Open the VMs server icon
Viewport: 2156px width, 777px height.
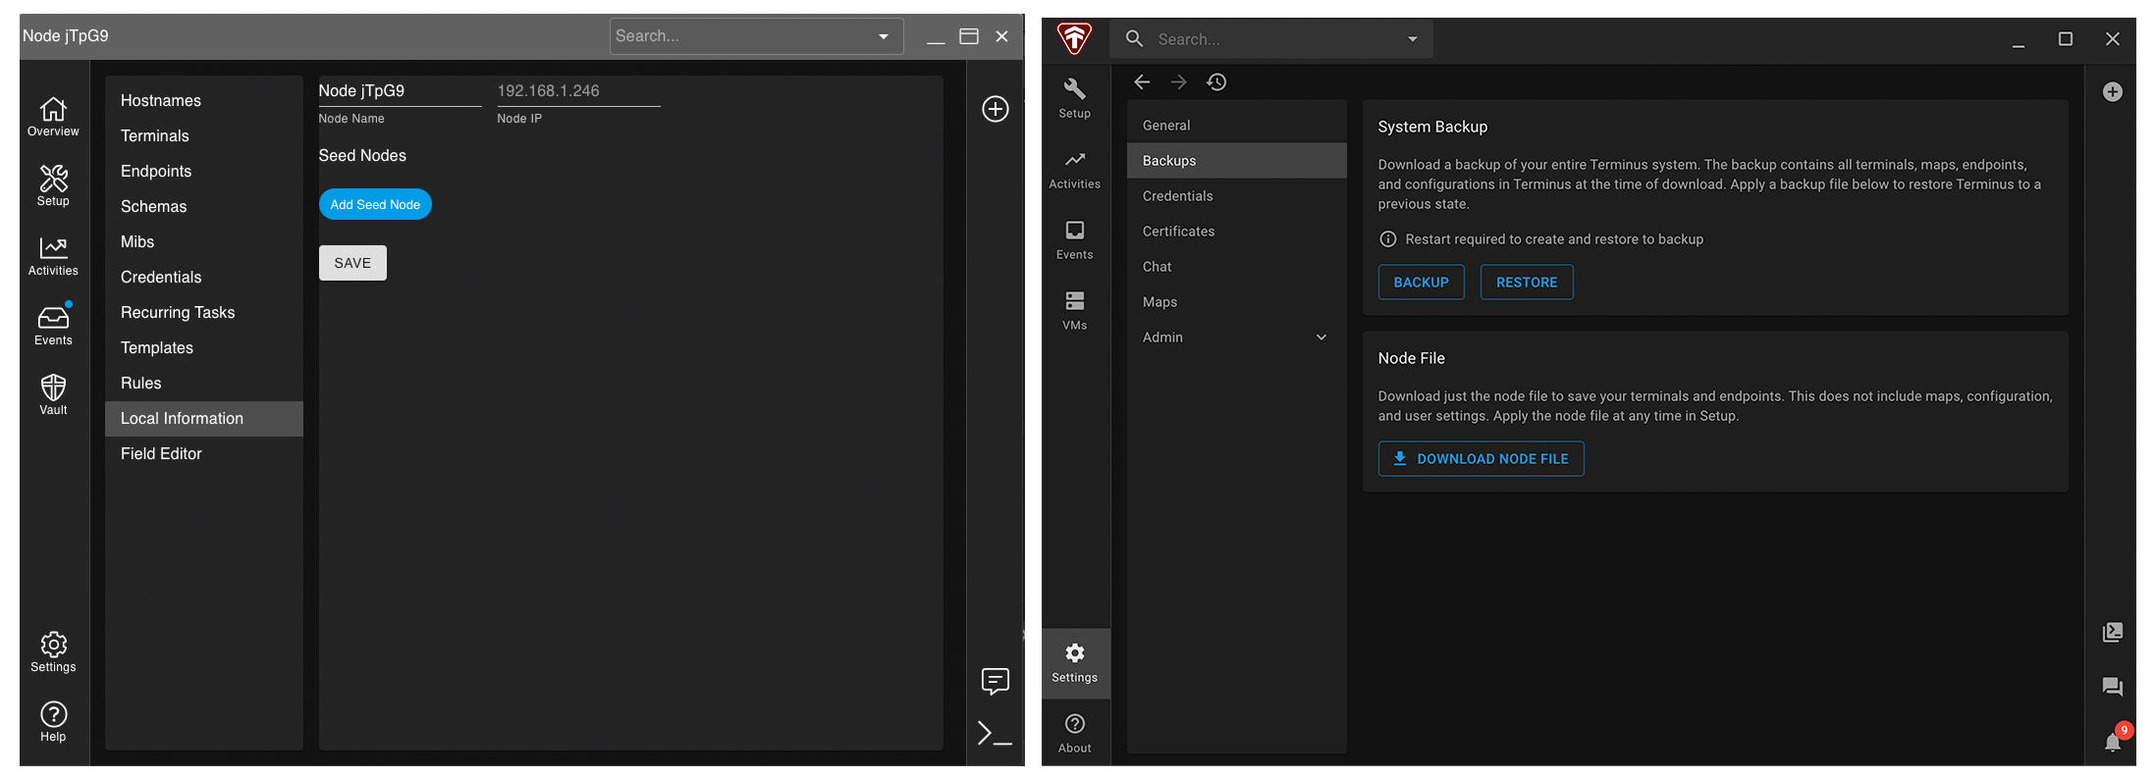(1075, 311)
